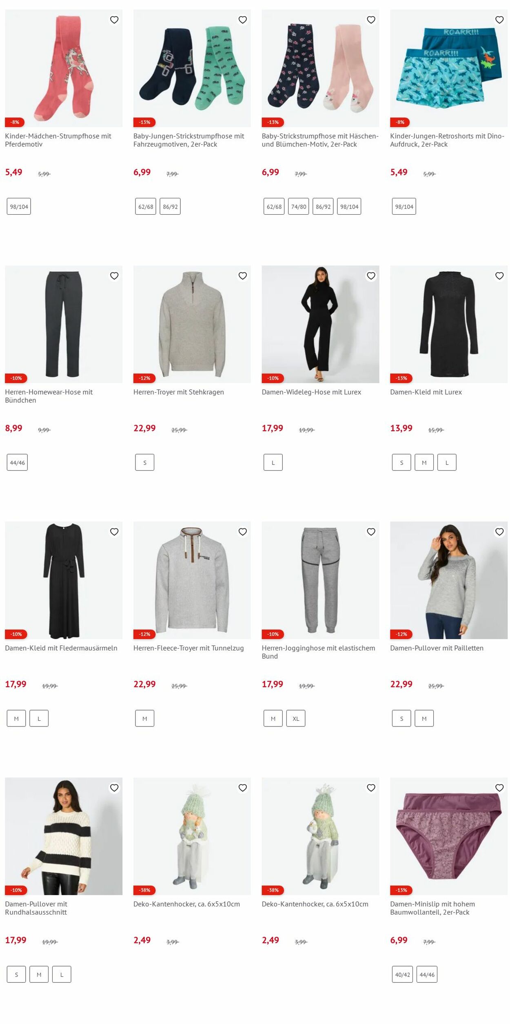Open Herren-Homewear-Hose mit Bündchen product link

[49, 396]
